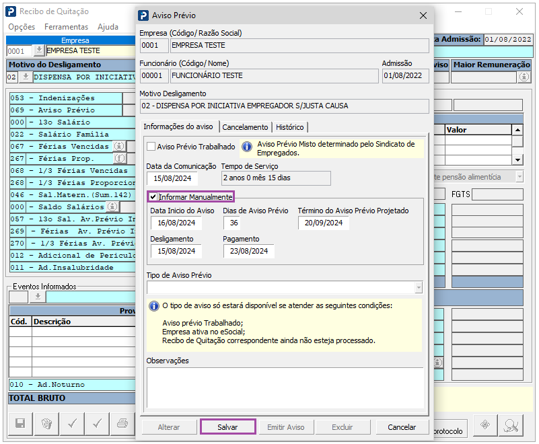Click the recycle bin icon in Recibo de Quitação
Image resolution: width=539 pixels, height=444 pixels.
coord(46,423)
